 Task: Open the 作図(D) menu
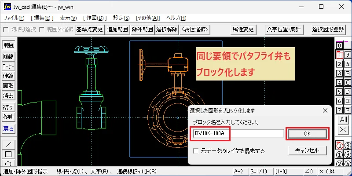[x=95, y=18]
